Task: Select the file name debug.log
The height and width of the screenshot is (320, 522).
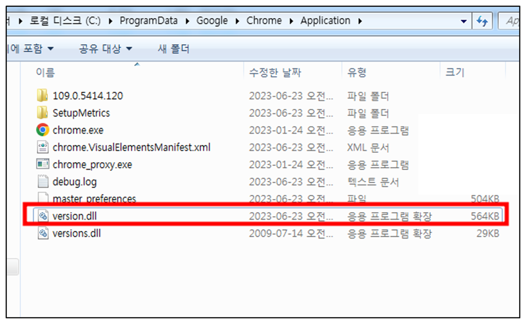Action: (x=75, y=182)
